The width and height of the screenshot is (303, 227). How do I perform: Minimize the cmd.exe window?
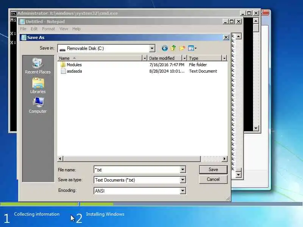coord(242,13)
